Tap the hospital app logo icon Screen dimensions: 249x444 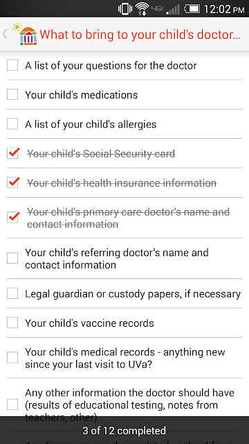click(26, 34)
